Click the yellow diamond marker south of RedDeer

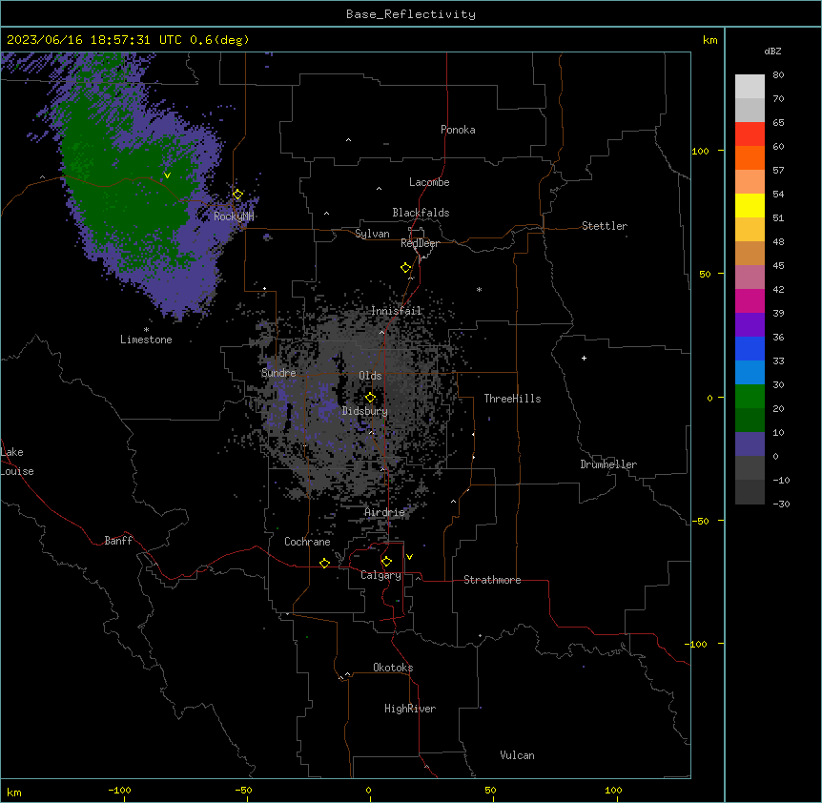[x=406, y=268]
